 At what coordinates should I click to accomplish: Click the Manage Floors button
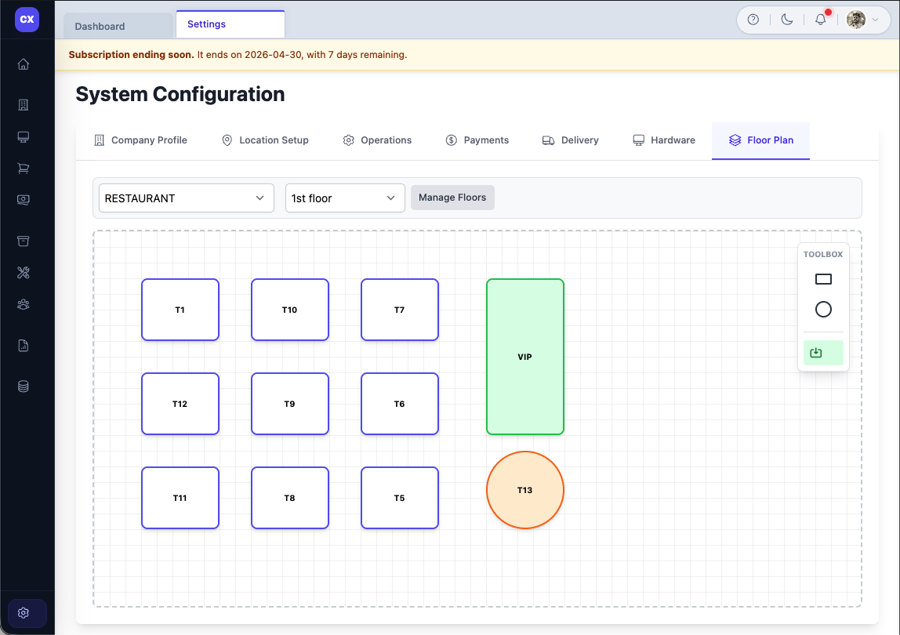[452, 198]
